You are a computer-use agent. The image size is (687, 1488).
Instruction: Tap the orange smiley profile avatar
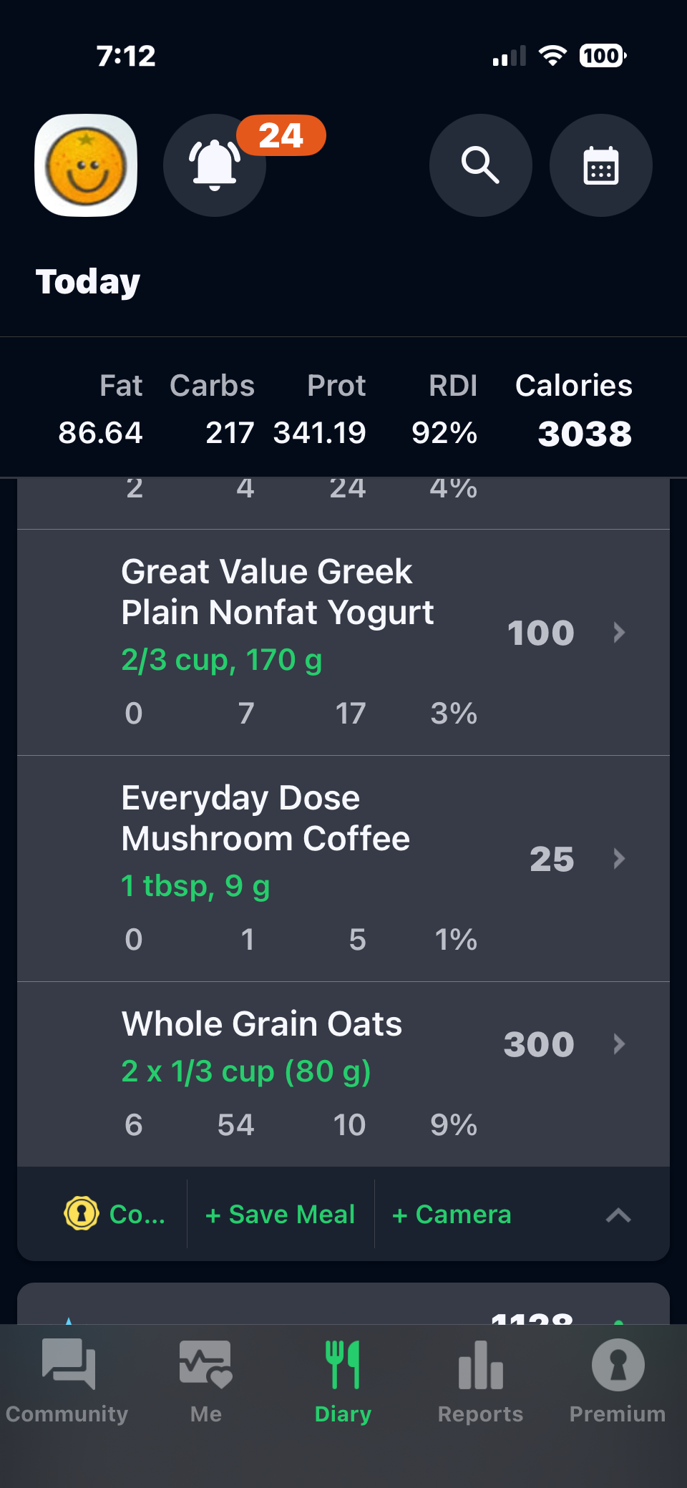86,165
